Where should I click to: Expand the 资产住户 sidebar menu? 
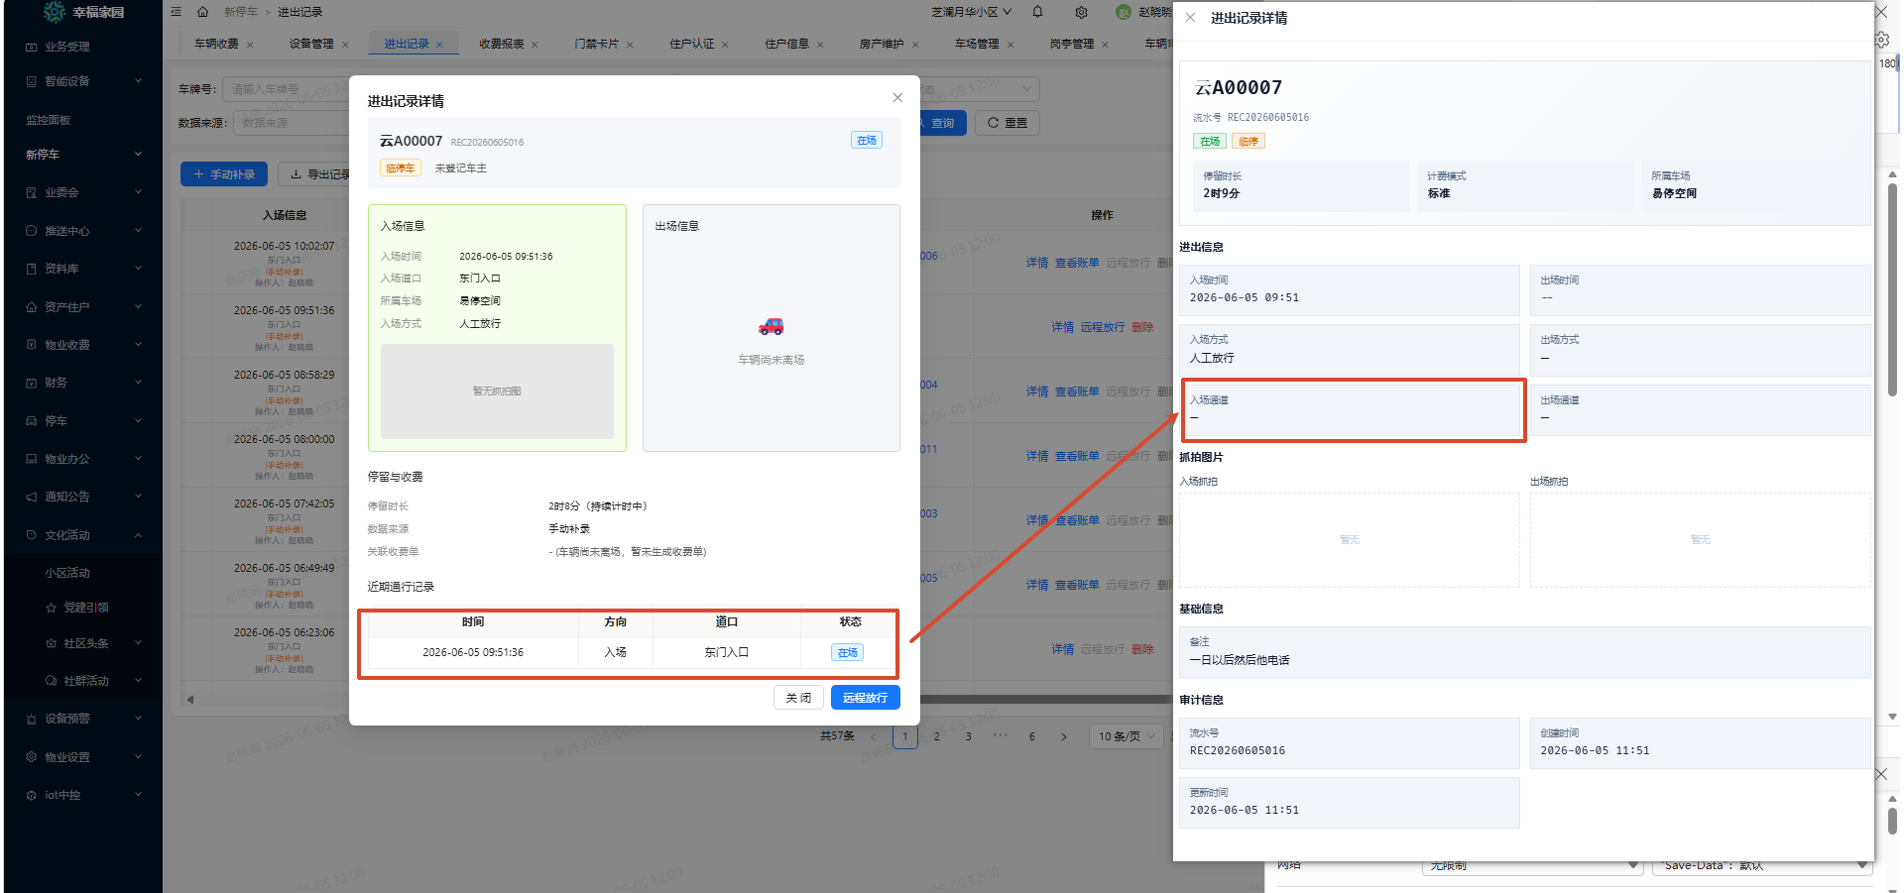138,307
